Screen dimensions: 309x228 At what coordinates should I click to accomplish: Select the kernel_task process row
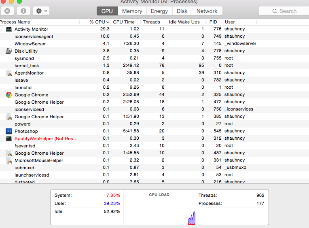tap(154, 66)
